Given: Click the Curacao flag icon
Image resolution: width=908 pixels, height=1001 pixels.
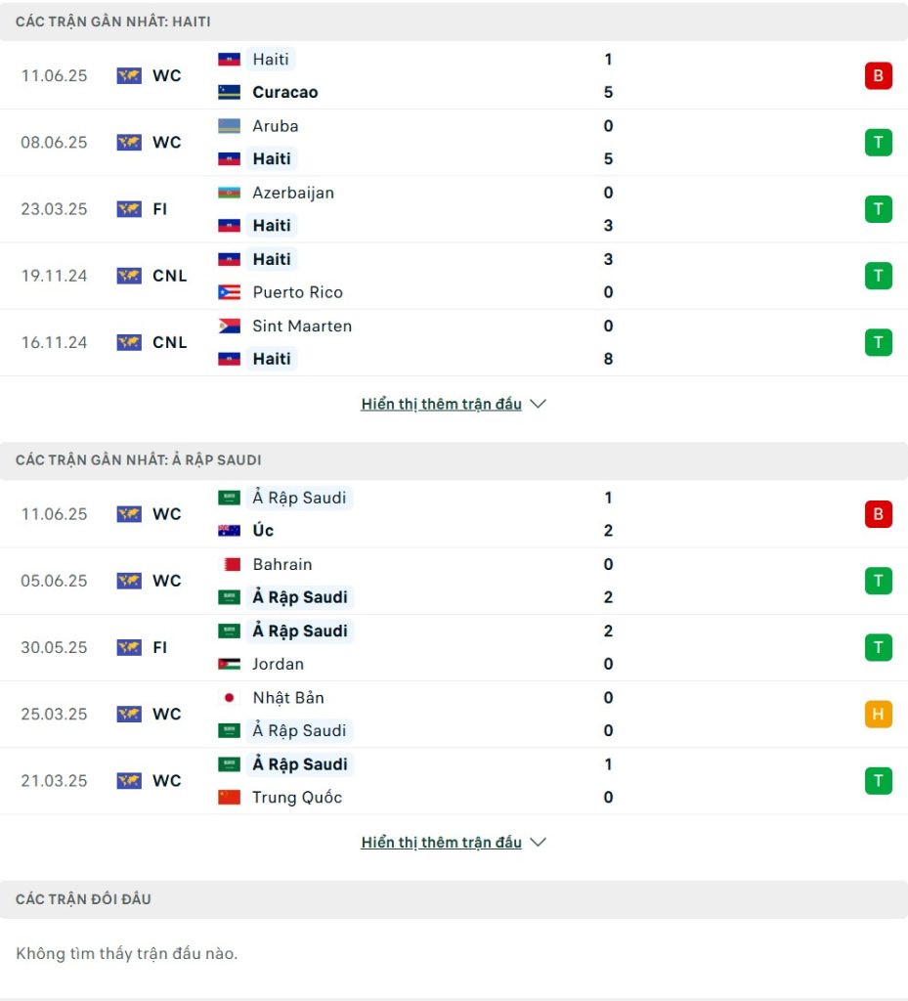Looking at the screenshot, I should click(x=229, y=92).
